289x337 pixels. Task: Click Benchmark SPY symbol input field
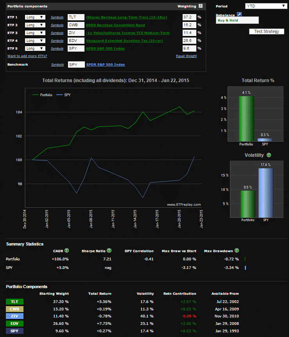(x=76, y=65)
